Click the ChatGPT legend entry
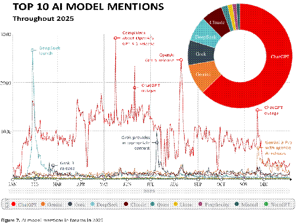The image size is (296, 223). click(24, 205)
